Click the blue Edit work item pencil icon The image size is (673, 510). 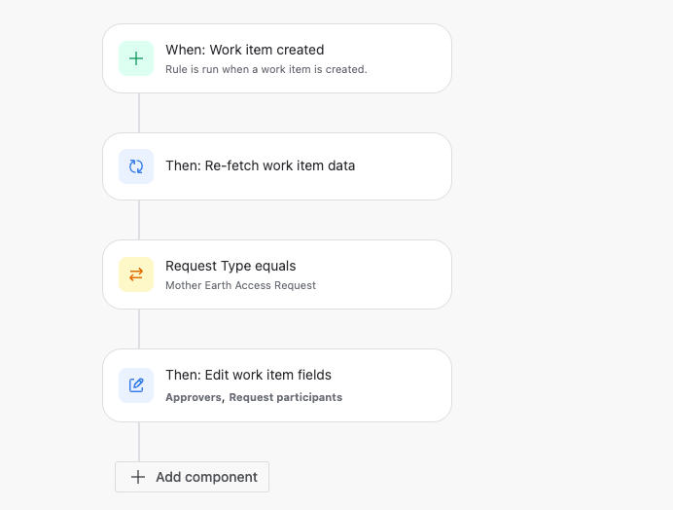(x=136, y=385)
